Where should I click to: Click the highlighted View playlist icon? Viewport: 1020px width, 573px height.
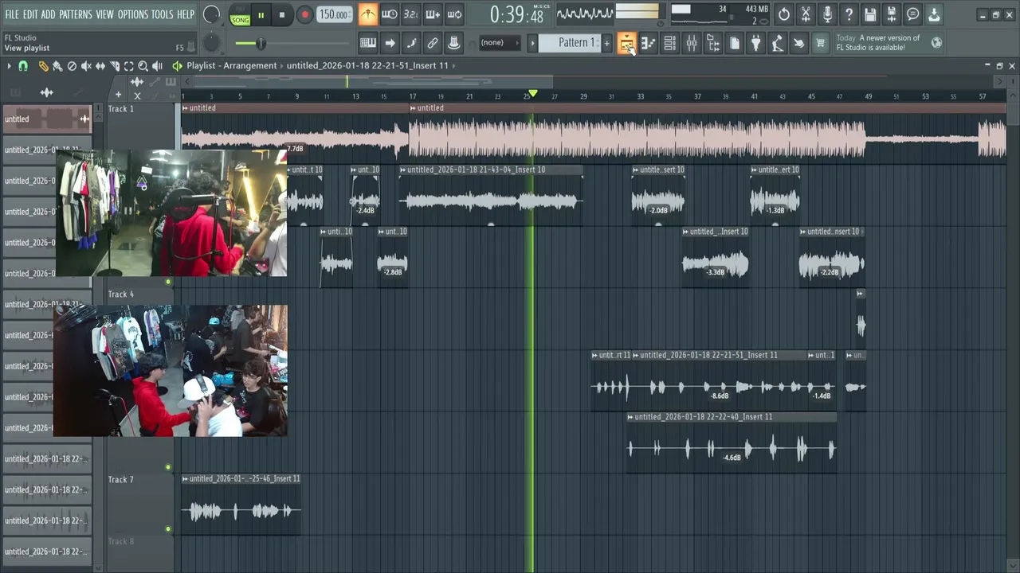pyautogui.click(x=626, y=43)
